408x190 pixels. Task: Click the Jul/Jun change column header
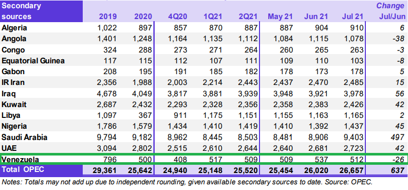(x=391, y=16)
